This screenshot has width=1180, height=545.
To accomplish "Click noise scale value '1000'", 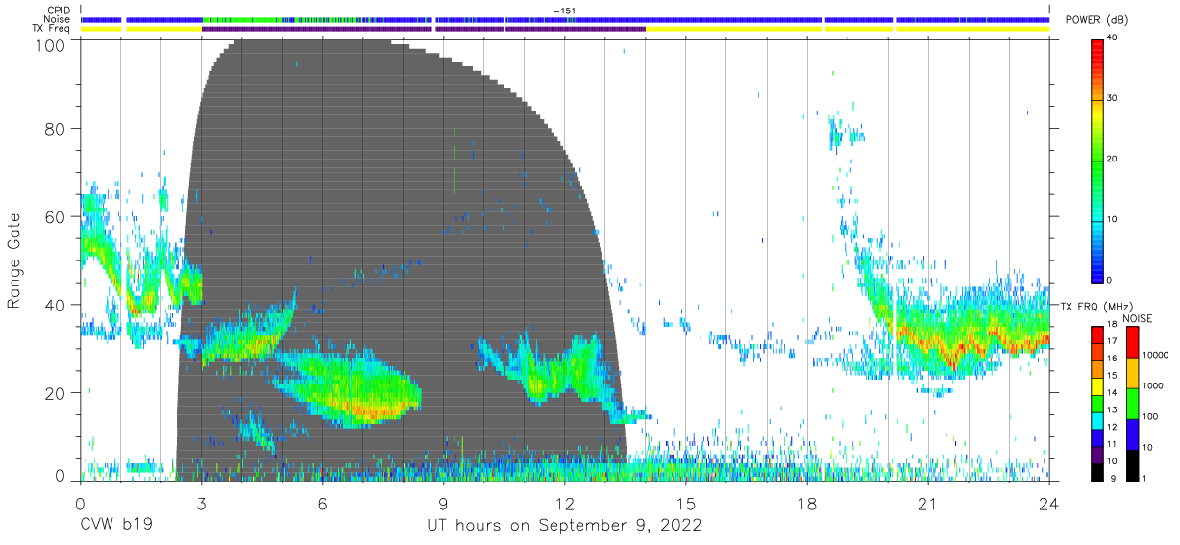I will click(x=1153, y=385).
